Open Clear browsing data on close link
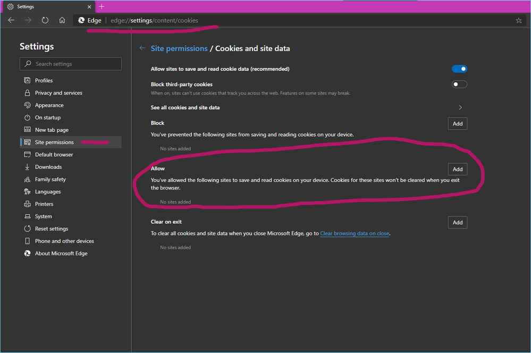 (355, 233)
